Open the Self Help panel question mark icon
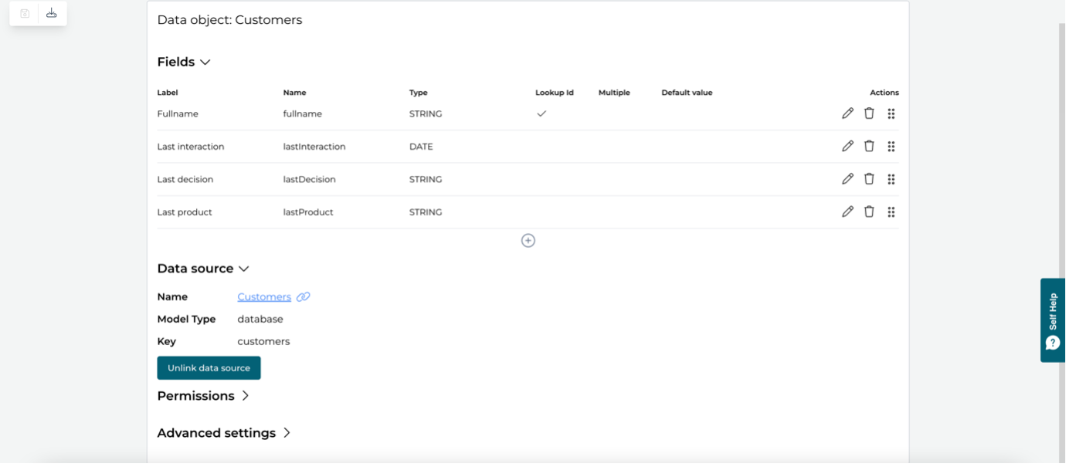This screenshot has width=1069, height=467. tap(1053, 343)
